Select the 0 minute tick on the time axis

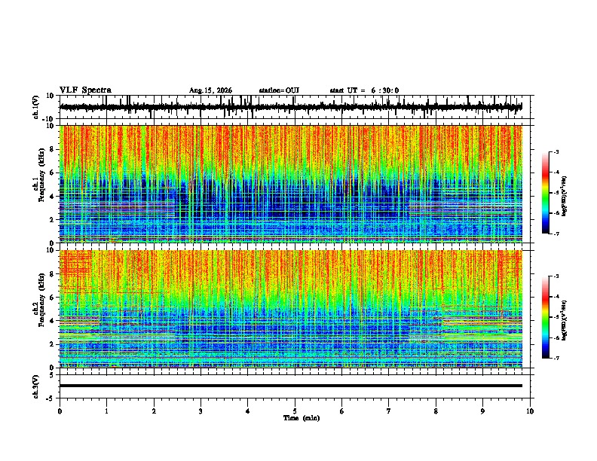[60, 411]
